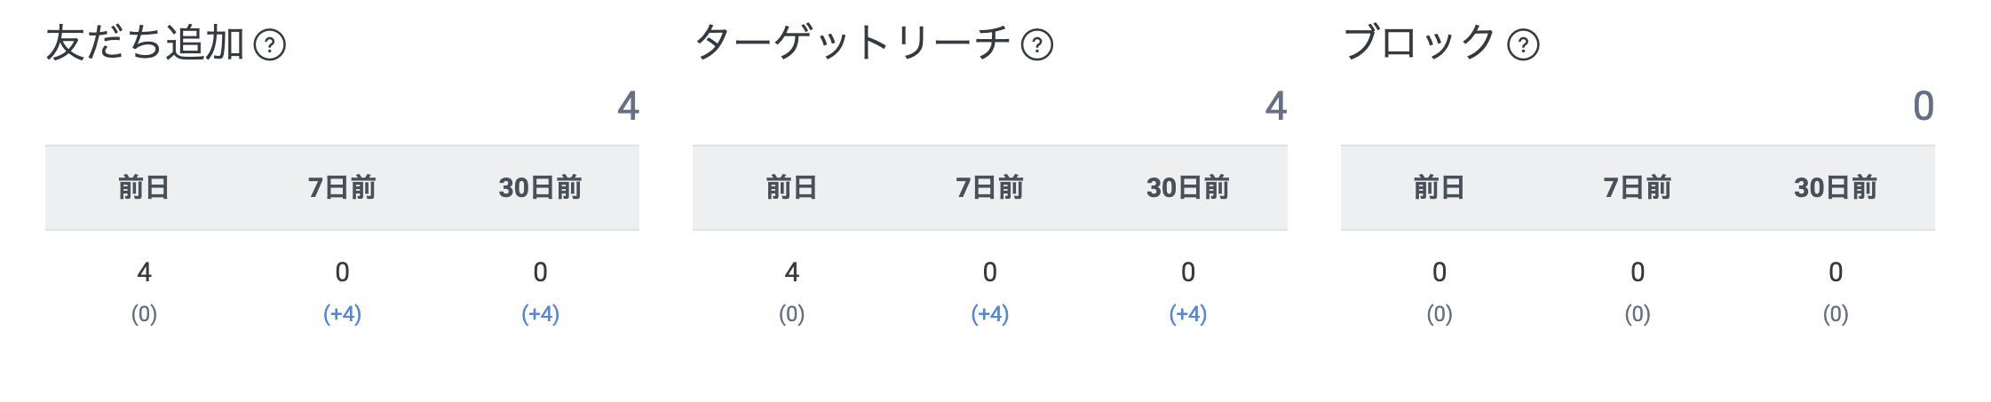
Task: Click 前日 value 4 in ターゲットリーチ
Action: point(791,272)
